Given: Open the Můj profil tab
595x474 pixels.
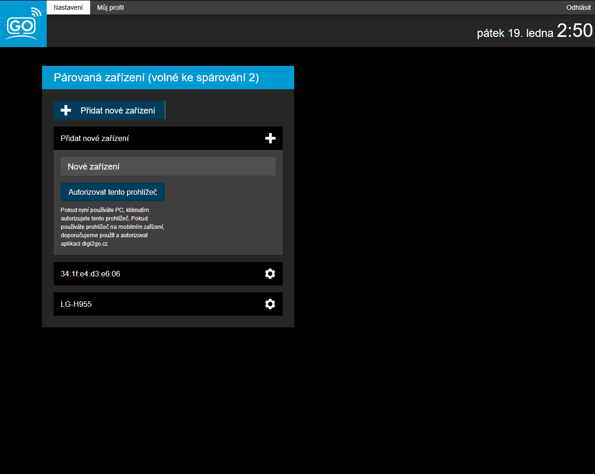Looking at the screenshot, I should pyautogui.click(x=110, y=7).
